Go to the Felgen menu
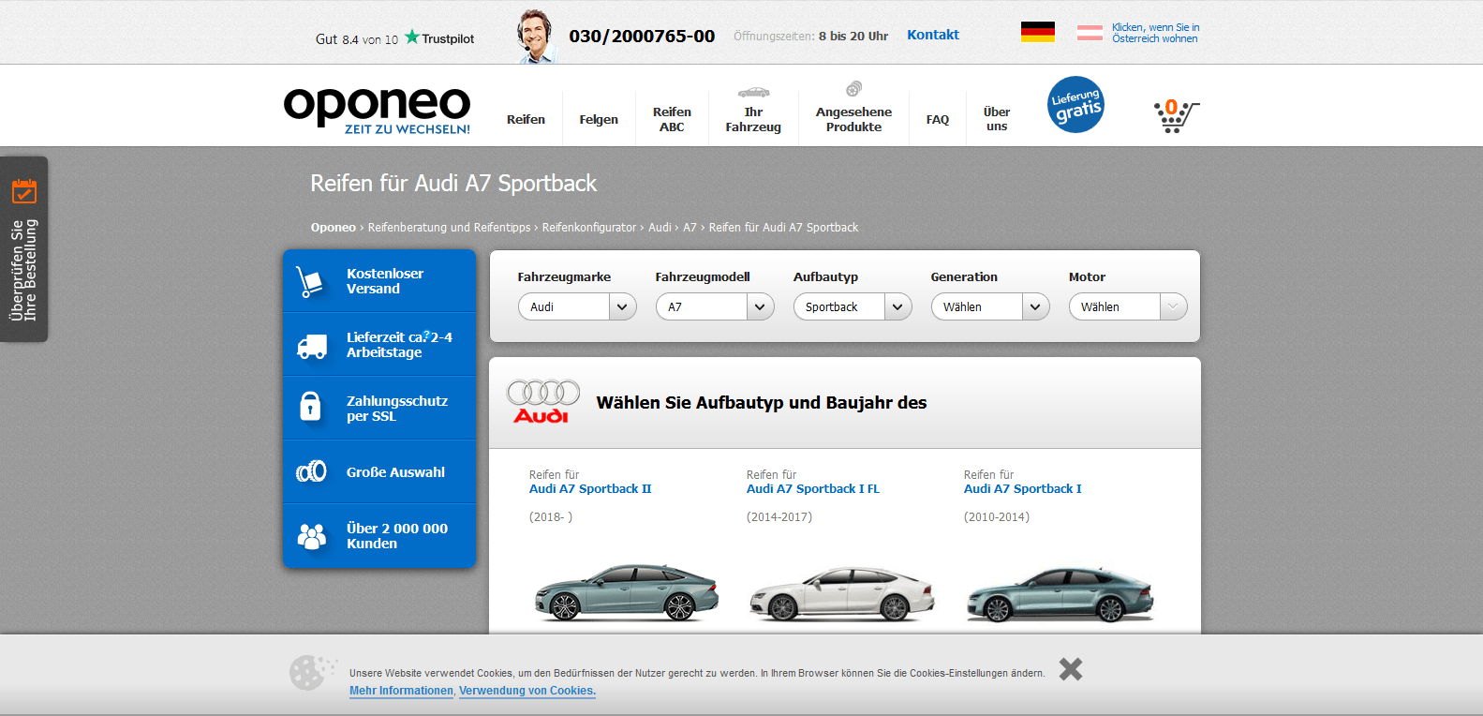The height and width of the screenshot is (716, 1483). point(599,119)
